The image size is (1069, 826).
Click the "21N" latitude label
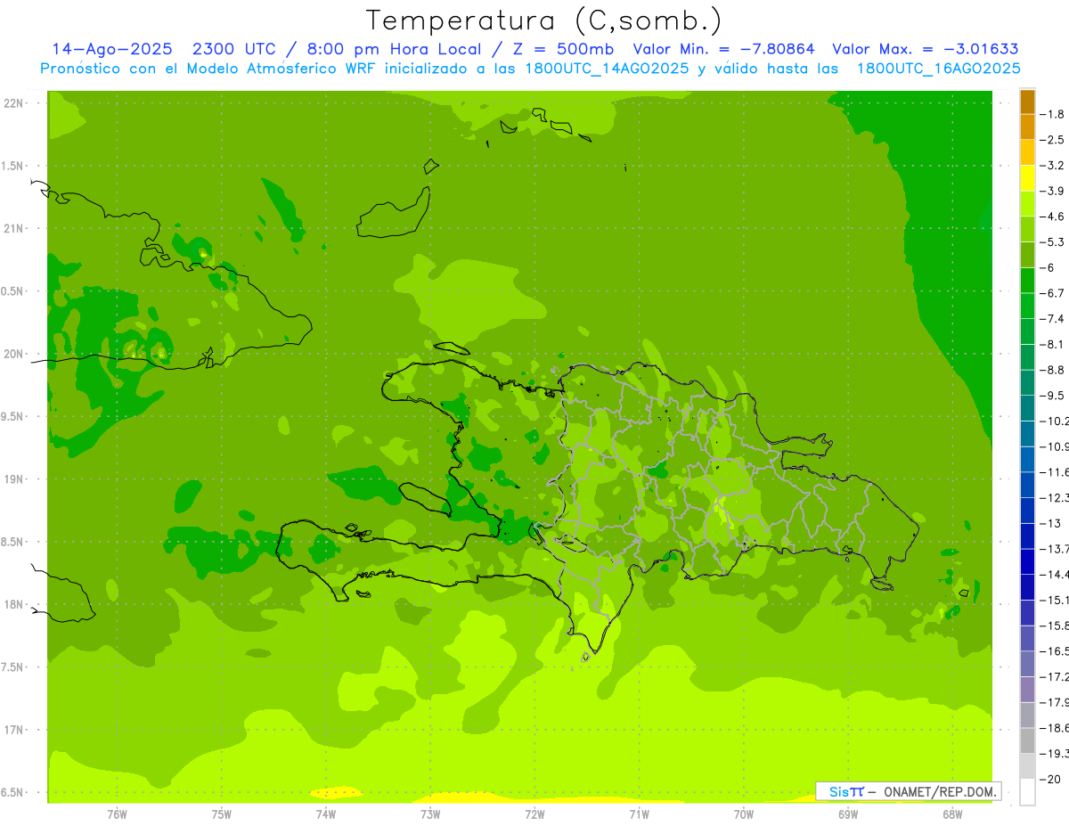13,228
